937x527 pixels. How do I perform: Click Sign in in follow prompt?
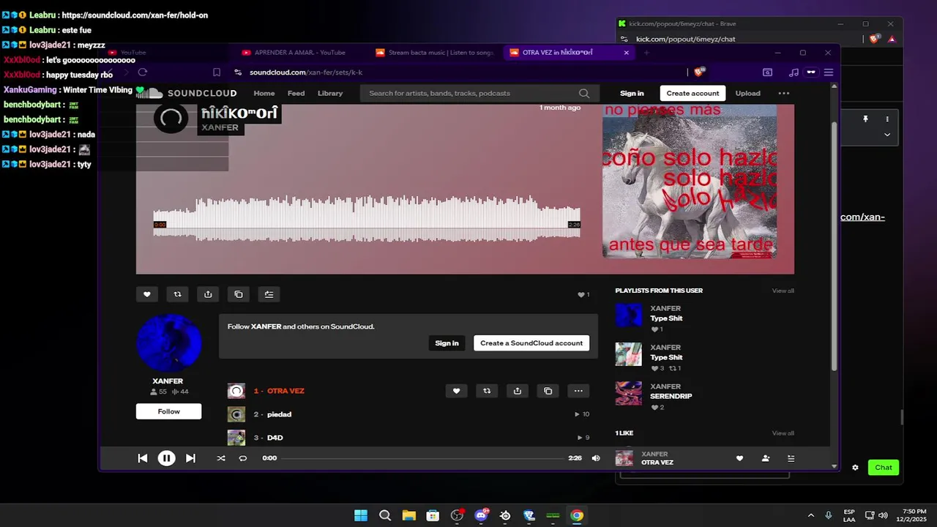(x=447, y=343)
